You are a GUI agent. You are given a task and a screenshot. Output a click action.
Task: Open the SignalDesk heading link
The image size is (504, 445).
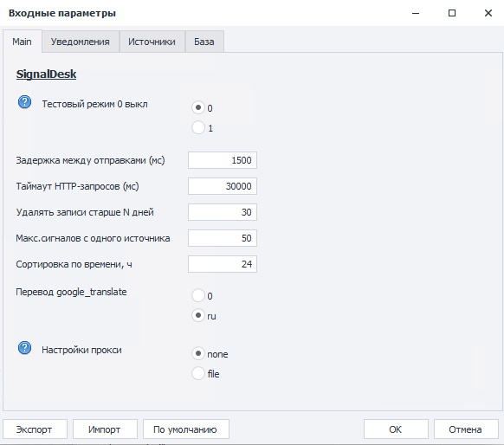46,74
